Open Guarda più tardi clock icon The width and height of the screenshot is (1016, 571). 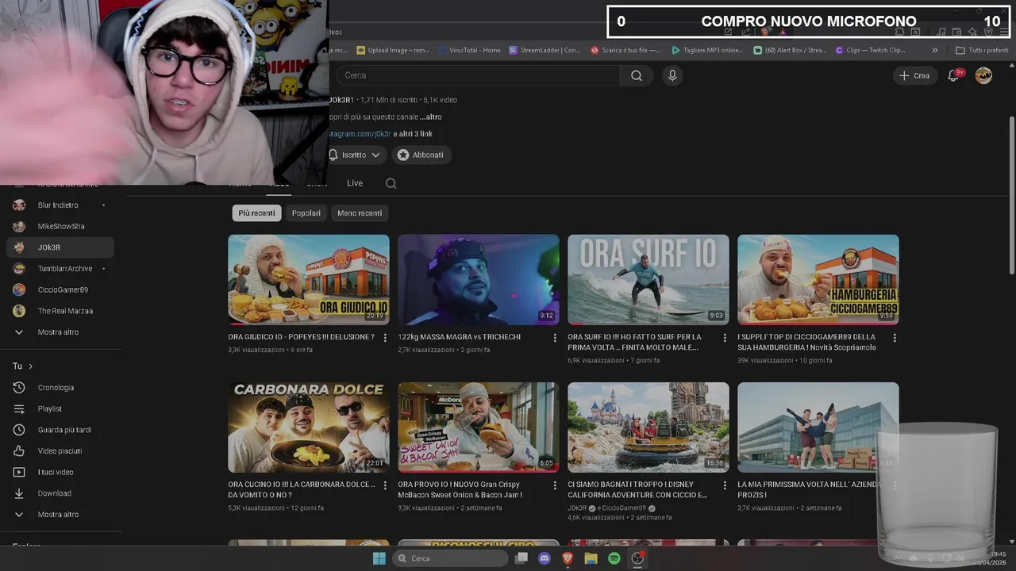(x=20, y=430)
